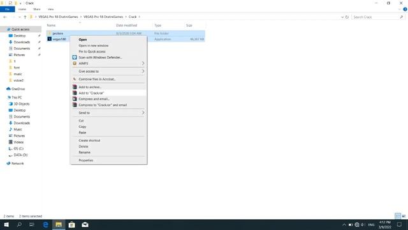Expand the Give access to submenu

click(x=108, y=71)
